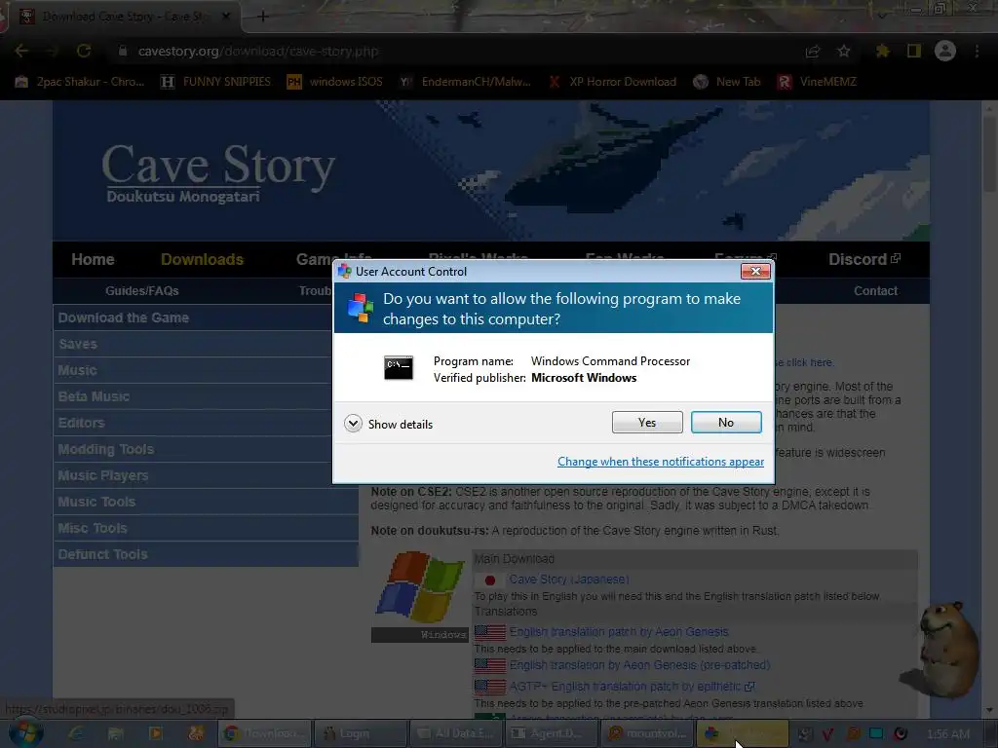This screenshot has height=748, width=998.
Task: Switch to Chrome Download taskbar button
Action: pos(265,733)
